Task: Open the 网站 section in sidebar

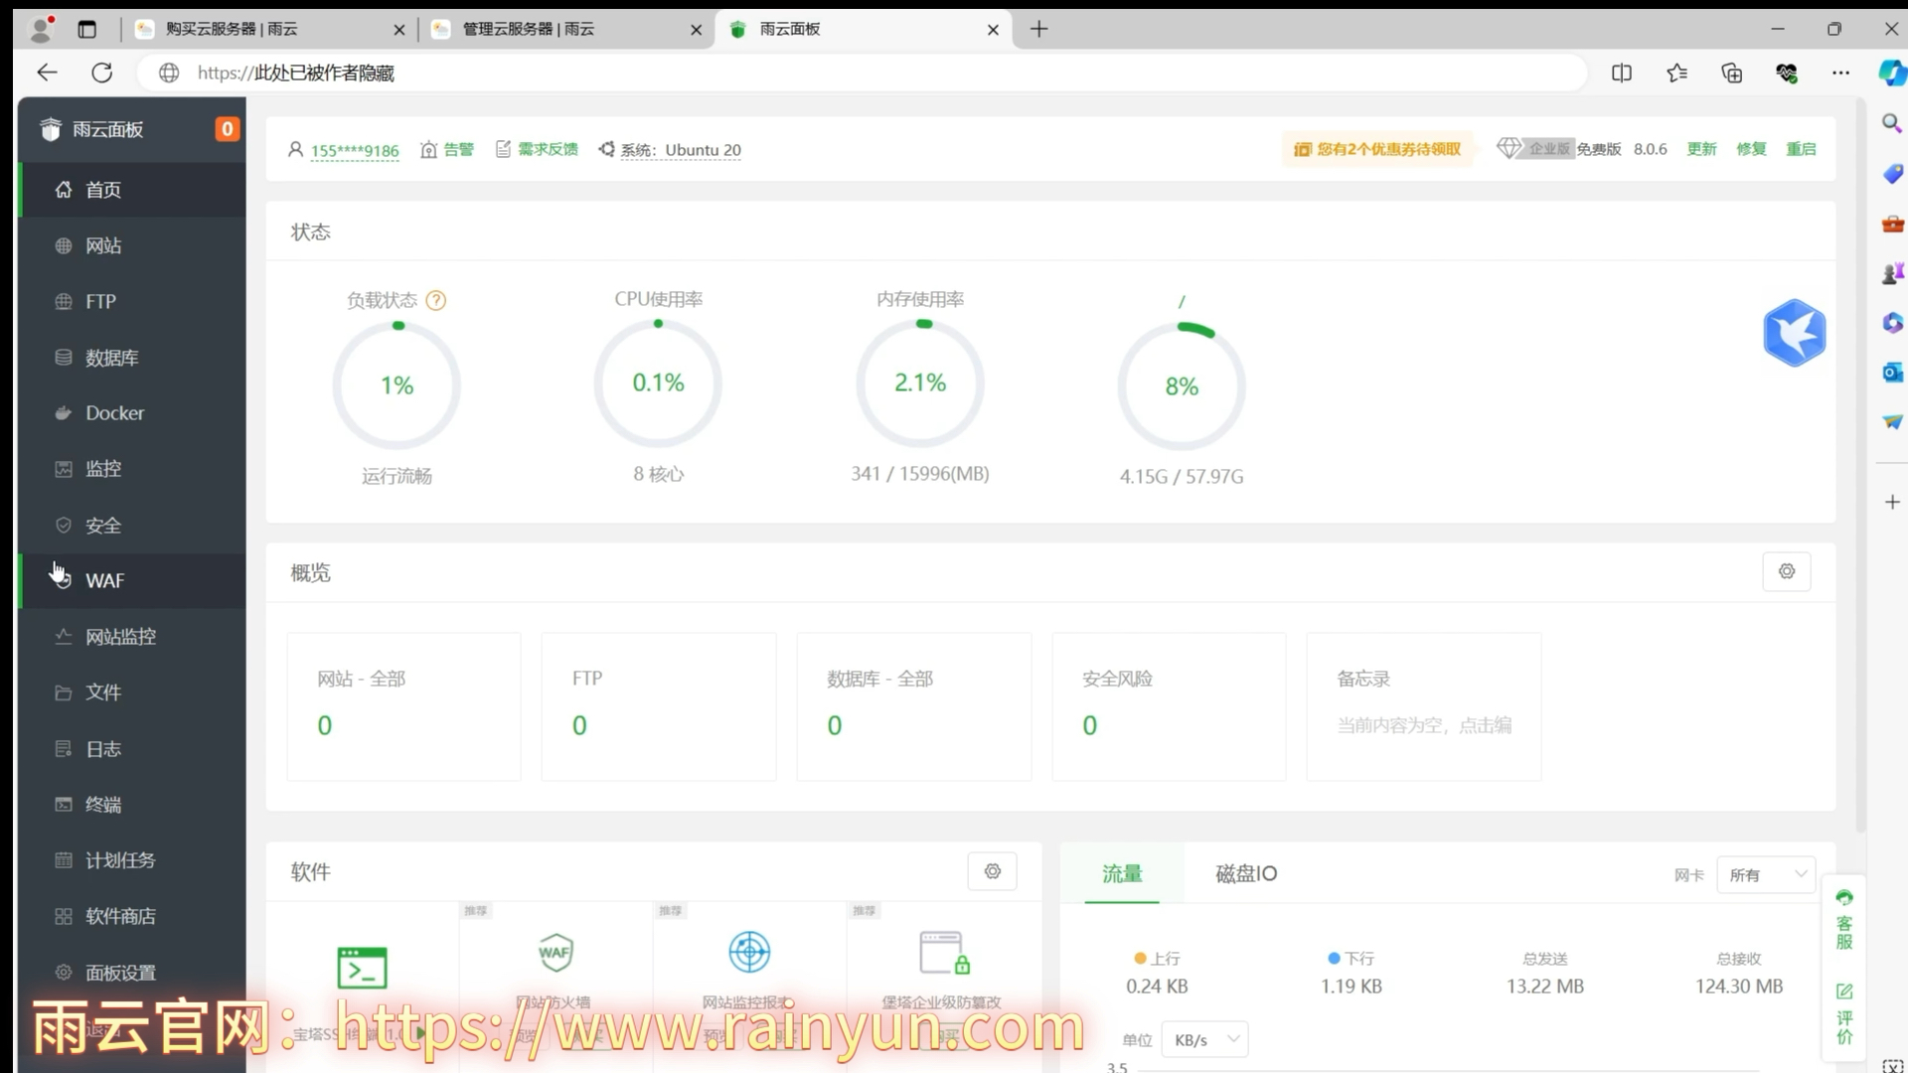Action: coord(131,245)
